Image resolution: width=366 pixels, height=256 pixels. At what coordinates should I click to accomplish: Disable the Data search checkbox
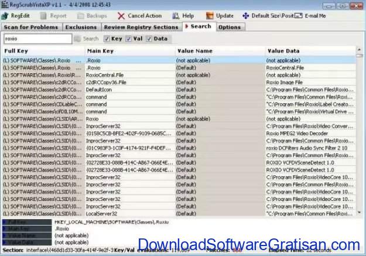[x=149, y=39]
